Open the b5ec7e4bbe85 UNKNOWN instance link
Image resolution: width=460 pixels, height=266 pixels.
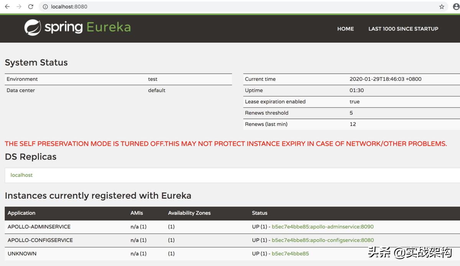tap(290, 253)
